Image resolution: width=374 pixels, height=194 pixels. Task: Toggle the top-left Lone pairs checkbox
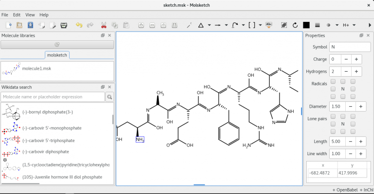click(x=334, y=117)
